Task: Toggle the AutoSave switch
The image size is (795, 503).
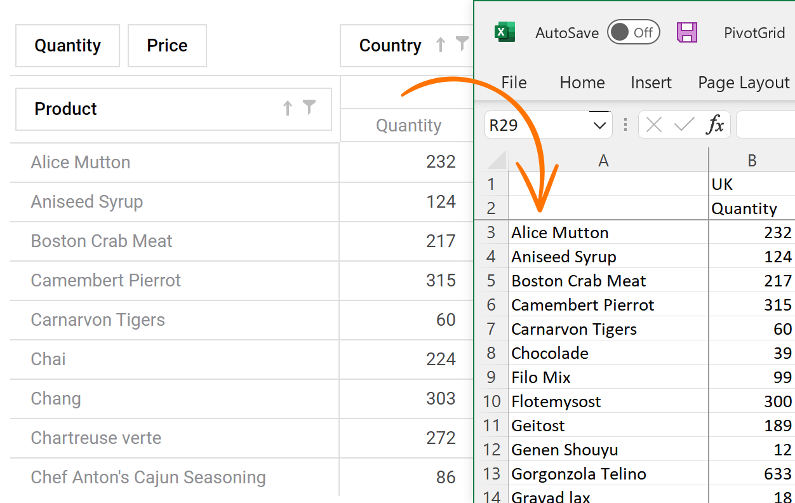Action: pos(633,32)
